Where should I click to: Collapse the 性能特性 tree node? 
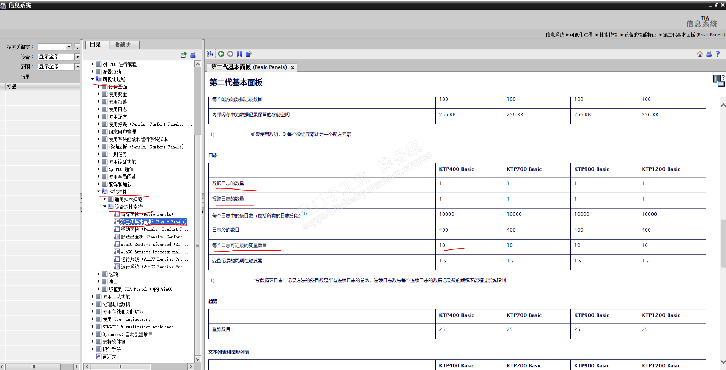tap(99, 191)
